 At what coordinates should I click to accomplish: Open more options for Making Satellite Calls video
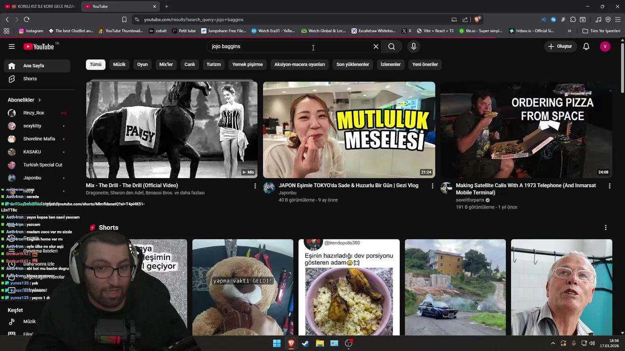click(609, 186)
